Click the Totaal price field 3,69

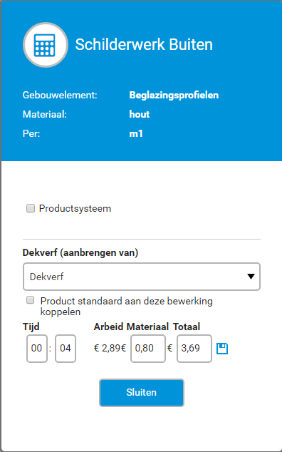(194, 348)
